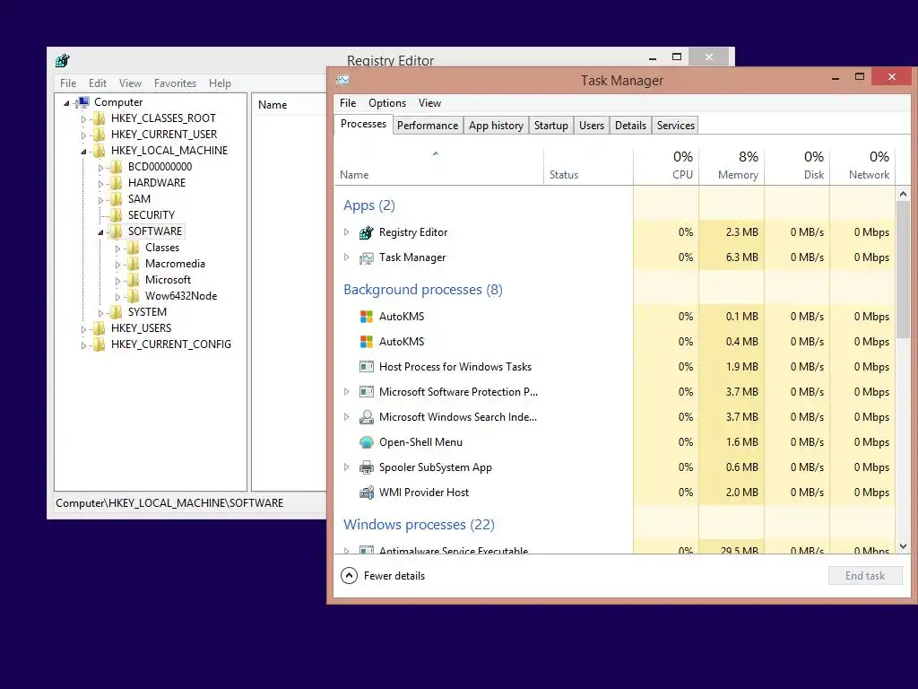Viewport: 918px width, 689px height.
Task: Sort processes by CPU column
Action: point(666,166)
